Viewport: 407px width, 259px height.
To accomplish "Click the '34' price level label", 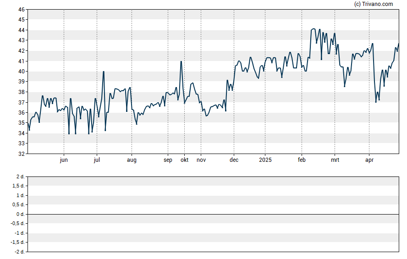I will 22,133.
